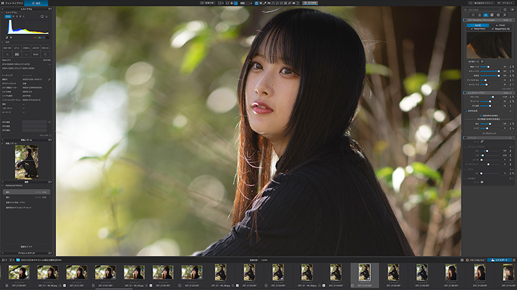Collapse the Histogram section chevron

[3, 12]
